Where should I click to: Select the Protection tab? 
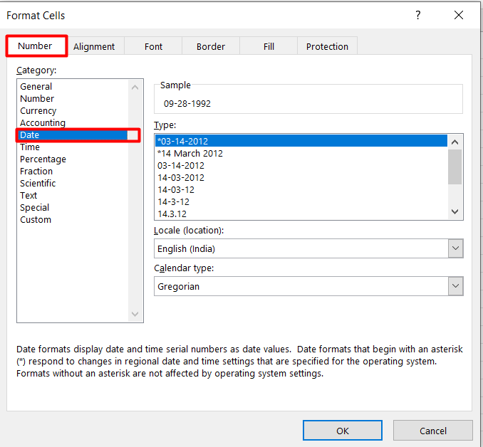pos(327,46)
